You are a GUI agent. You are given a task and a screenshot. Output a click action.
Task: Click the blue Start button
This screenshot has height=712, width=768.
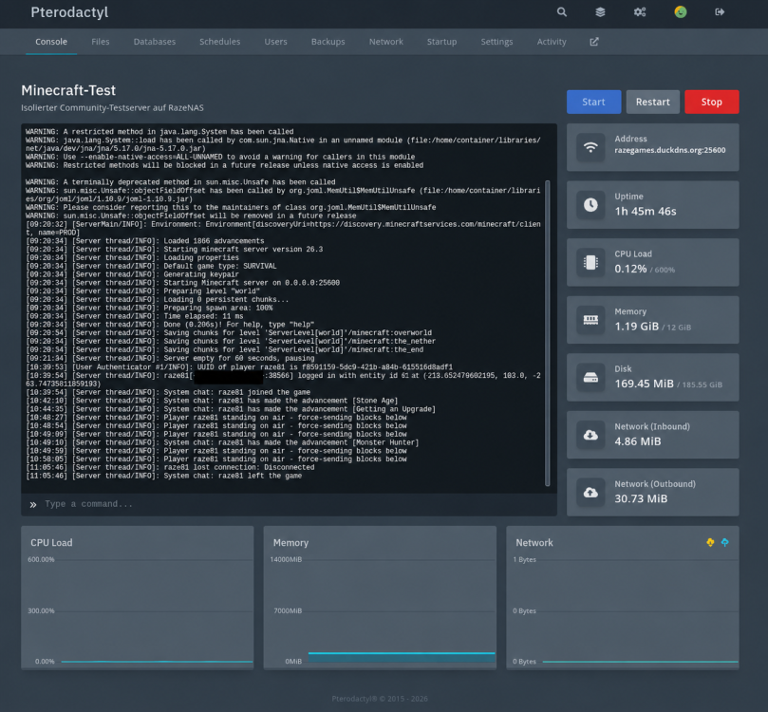(x=593, y=102)
